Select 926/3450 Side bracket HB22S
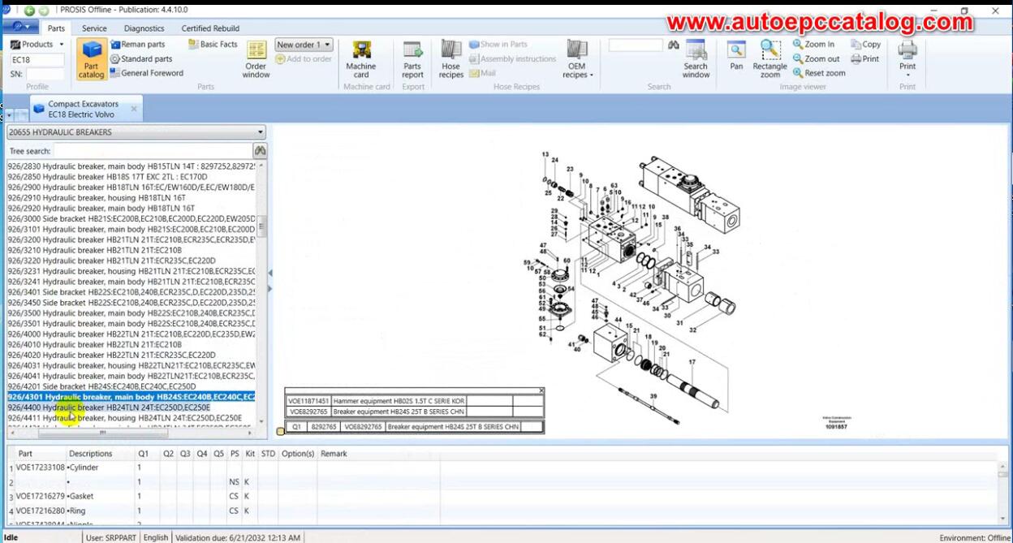 pyautogui.click(x=131, y=303)
